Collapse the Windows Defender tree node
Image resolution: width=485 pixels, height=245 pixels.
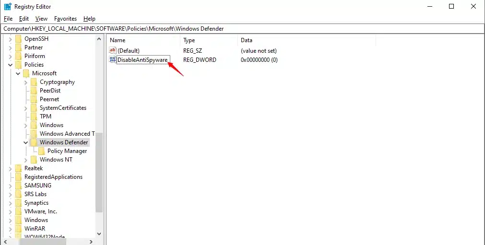pos(26,142)
